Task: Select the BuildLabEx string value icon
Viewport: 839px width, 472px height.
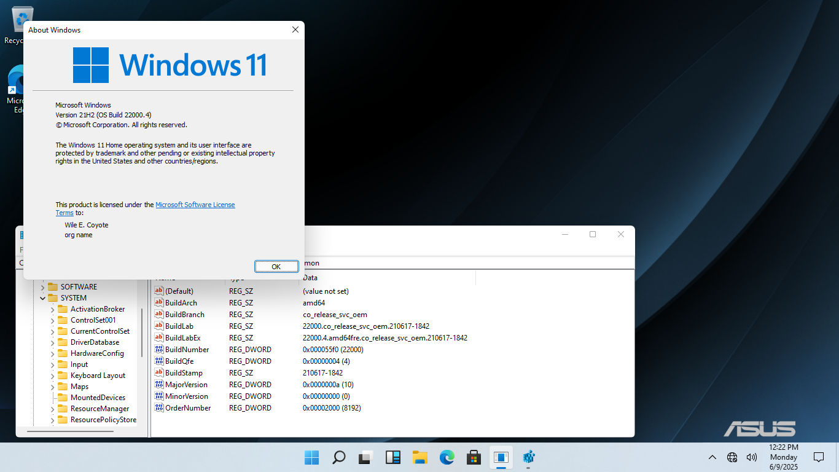Action: pyautogui.click(x=159, y=338)
